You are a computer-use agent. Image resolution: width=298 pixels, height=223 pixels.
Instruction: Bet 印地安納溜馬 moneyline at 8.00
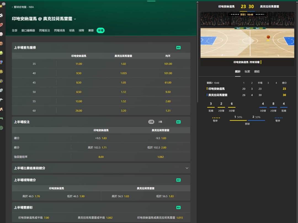(x=101, y=157)
